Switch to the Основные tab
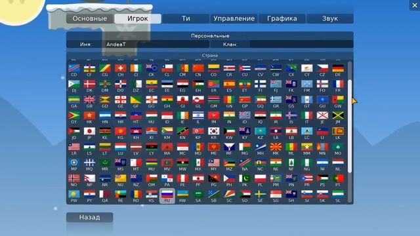 point(90,18)
